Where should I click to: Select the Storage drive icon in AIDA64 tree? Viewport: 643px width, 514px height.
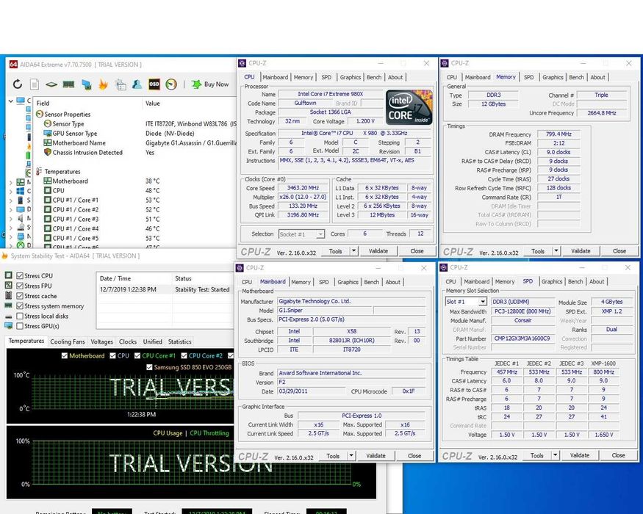(21, 227)
